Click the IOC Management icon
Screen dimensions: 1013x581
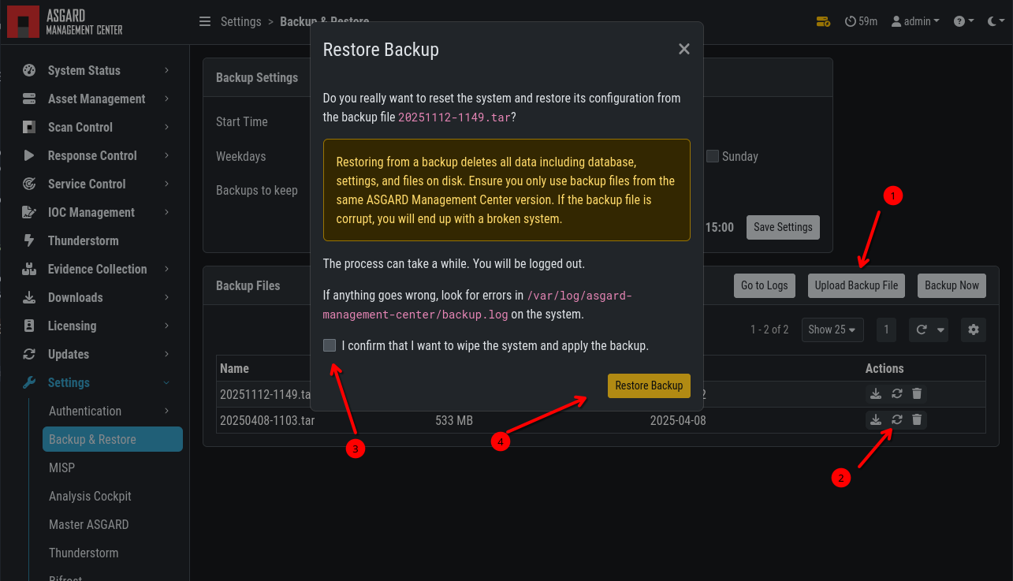[29, 212]
